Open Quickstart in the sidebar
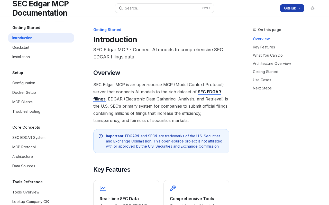Image resolution: width=329 pixels, height=205 pixels. pos(21,47)
